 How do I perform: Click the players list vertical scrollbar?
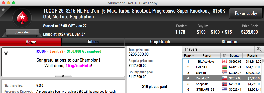[x=263, y=76]
